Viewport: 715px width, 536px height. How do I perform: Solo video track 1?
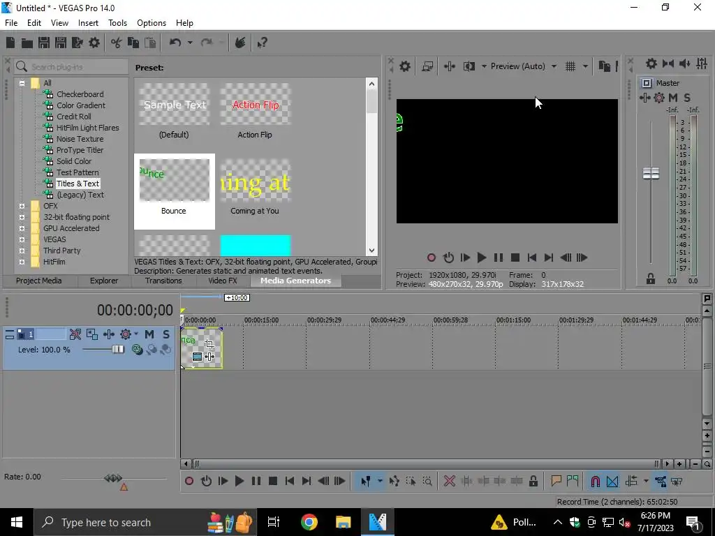pyautogui.click(x=166, y=334)
